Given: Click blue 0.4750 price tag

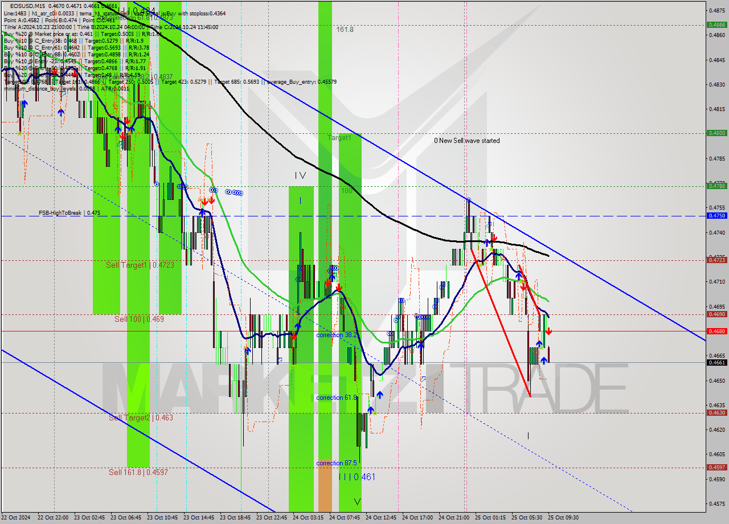Looking at the screenshot, I should pyautogui.click(x=716, y=215).
